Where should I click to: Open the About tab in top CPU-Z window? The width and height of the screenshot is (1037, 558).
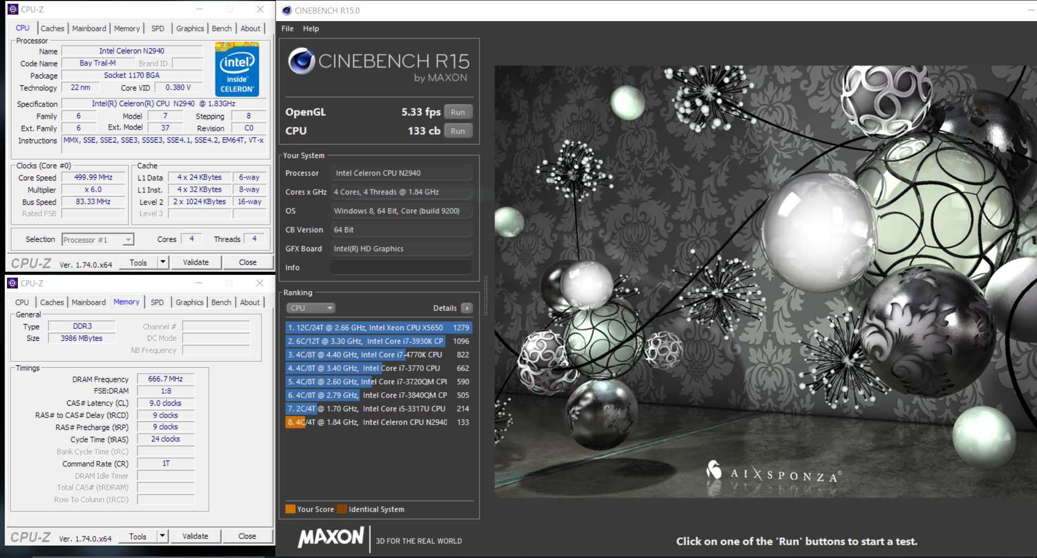(x=250, y=29)
